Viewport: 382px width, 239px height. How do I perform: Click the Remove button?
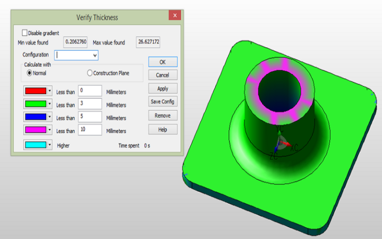tap(163, 116)
